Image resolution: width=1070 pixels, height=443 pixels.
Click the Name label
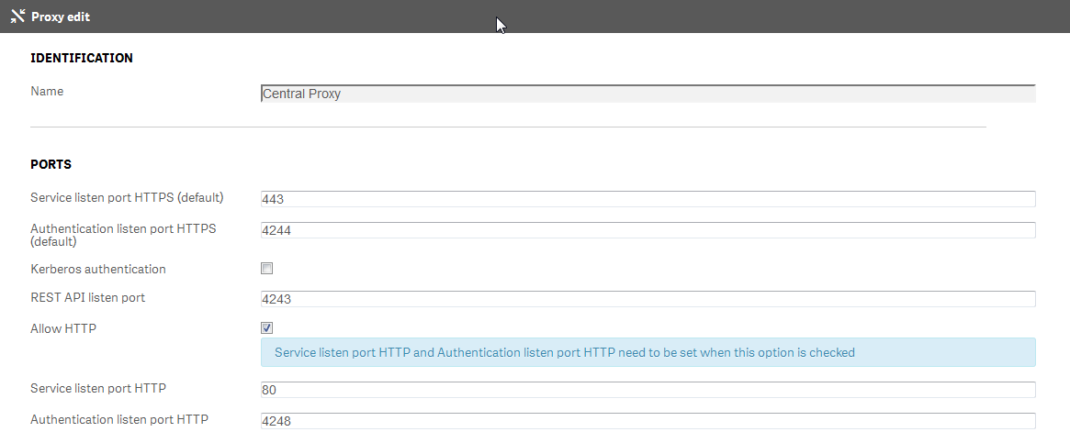(47, 91)
